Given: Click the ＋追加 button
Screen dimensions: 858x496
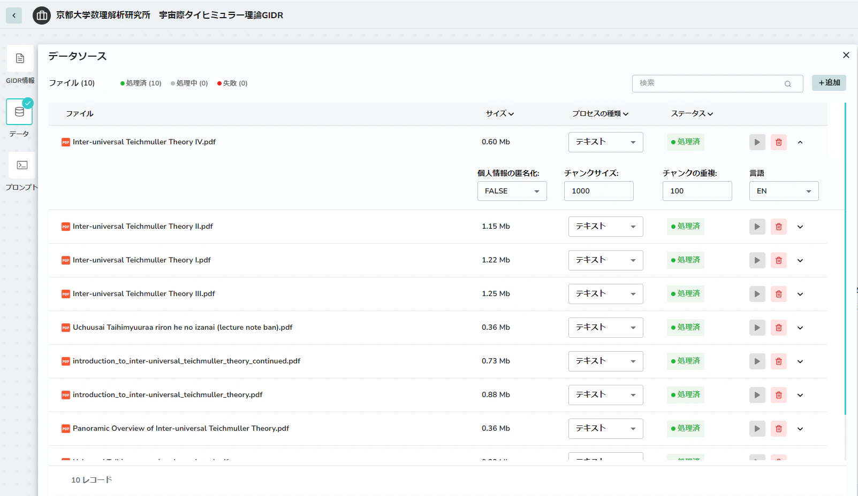Looking at the screenshot, I should tap(829, 83).
